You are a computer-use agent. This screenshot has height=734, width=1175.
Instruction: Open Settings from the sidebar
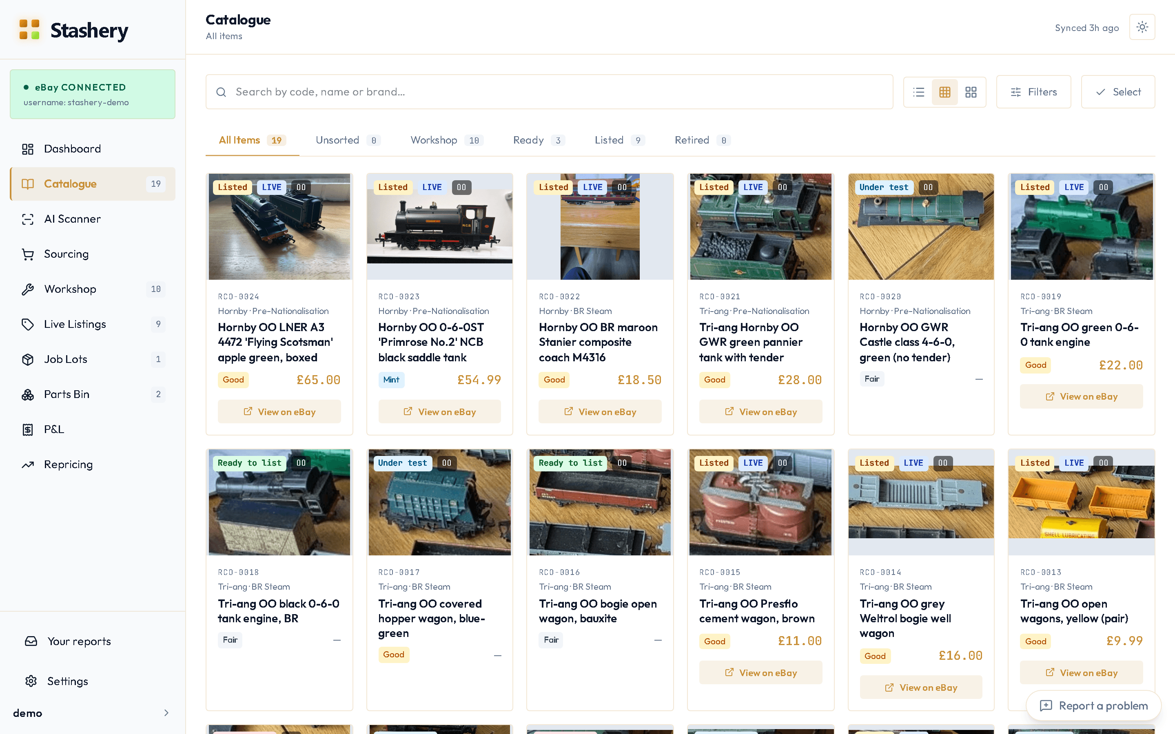point(92,681)
